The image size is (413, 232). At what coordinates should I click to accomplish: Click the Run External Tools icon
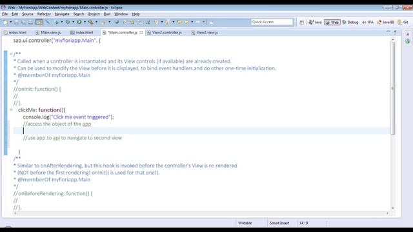tap(91, 23)
